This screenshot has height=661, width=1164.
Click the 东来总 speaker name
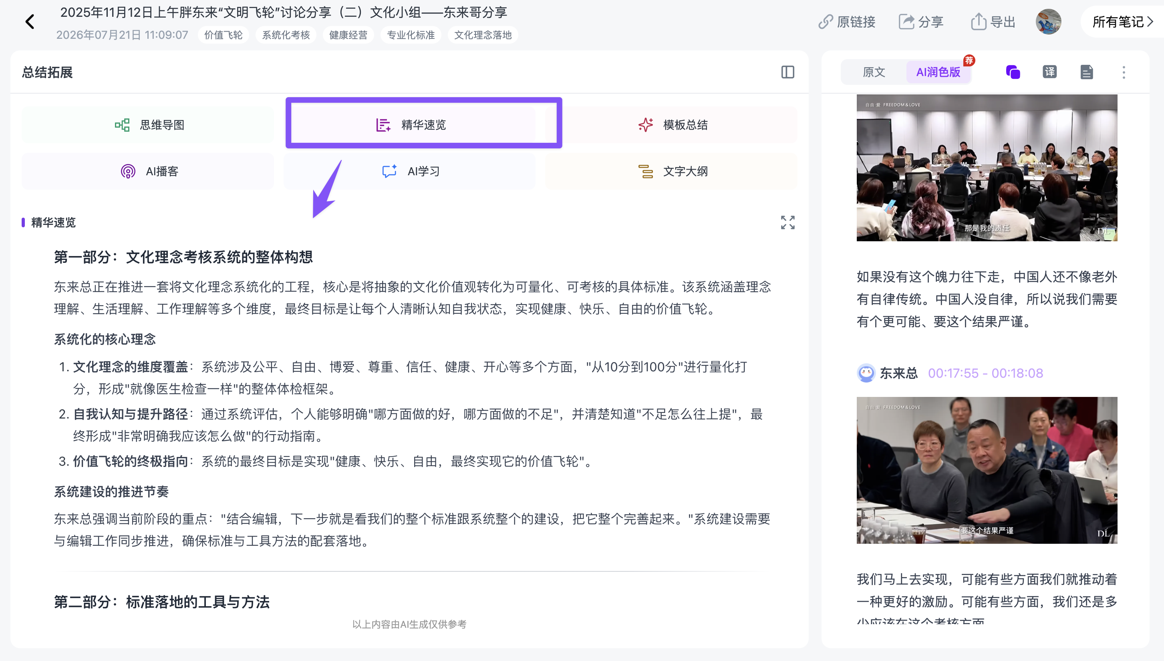tap(898, 373)
